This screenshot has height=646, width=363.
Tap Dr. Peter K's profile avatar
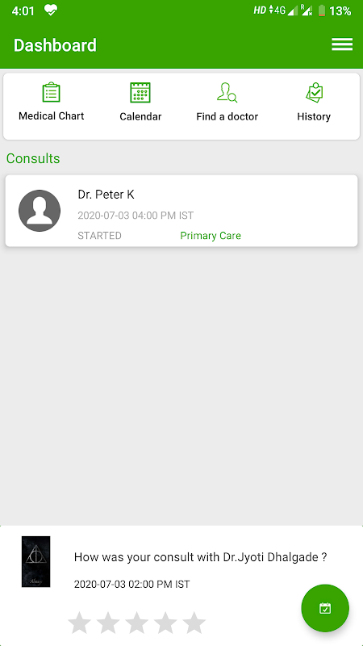[x=40, y=211]
